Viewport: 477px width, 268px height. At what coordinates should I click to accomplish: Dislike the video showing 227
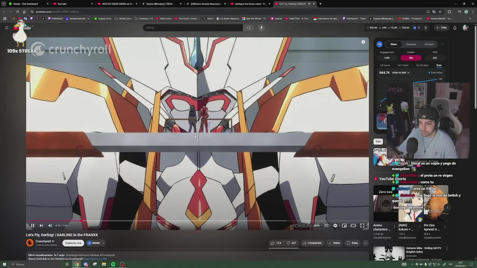pyautogui.click(x=291, y=243)
